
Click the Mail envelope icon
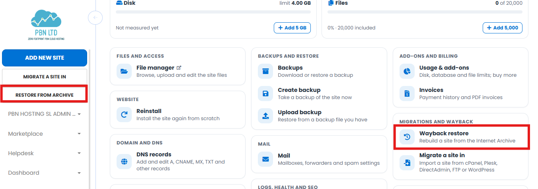(x=265, y=159)
